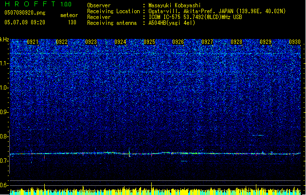Viewport: 306px width, 195px height.
Task: Click the meteor label
Action: tap(69, 15)
